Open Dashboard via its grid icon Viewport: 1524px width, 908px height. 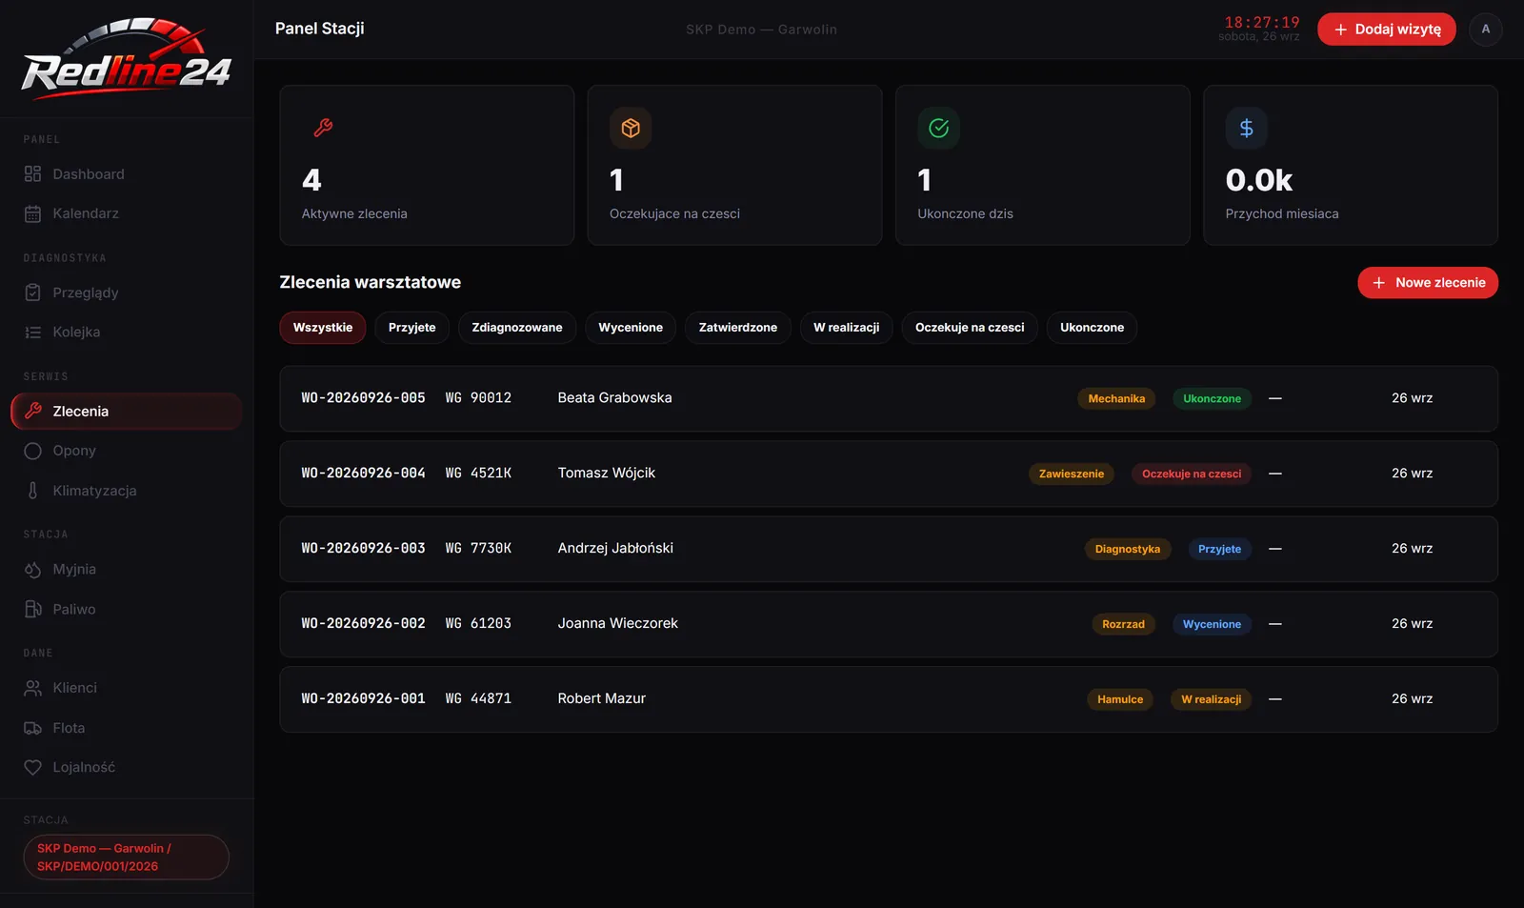tap(32, 173)
